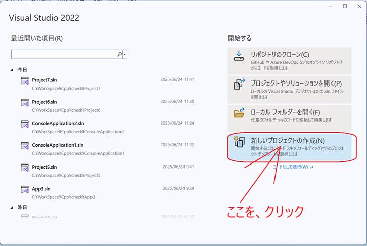Screen dimensions: 367x246
Task: Click the 2025/06/24 11:22 timestamp
Action: [x=177, y=145]
